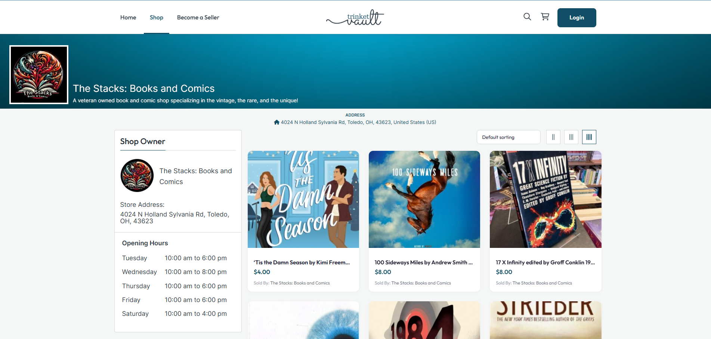The height and width of the screenshot is (339, 711).
Task: Click the $4.00 price
Action: 262,272
